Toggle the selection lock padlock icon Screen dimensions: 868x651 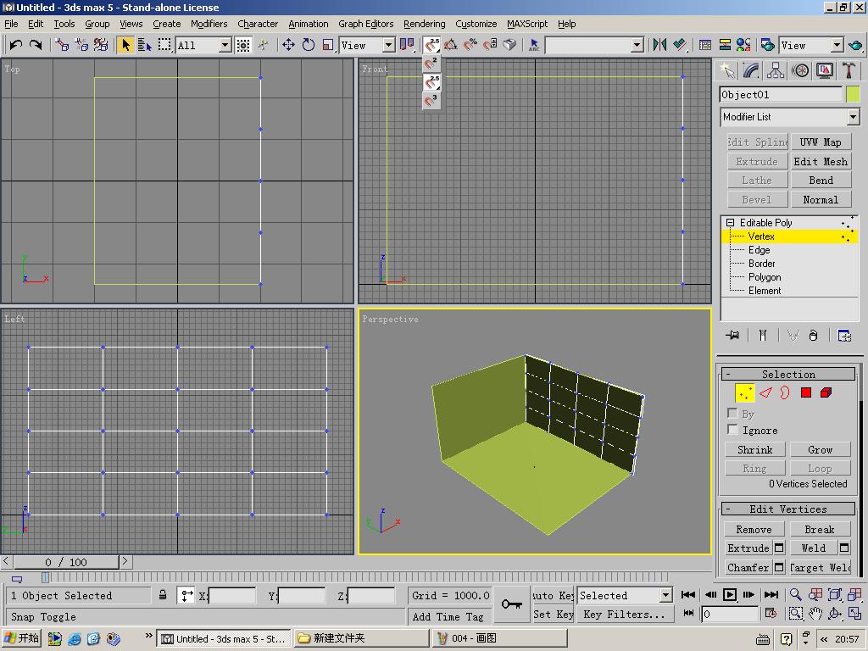pyautogui.click(x=163, y=595)
